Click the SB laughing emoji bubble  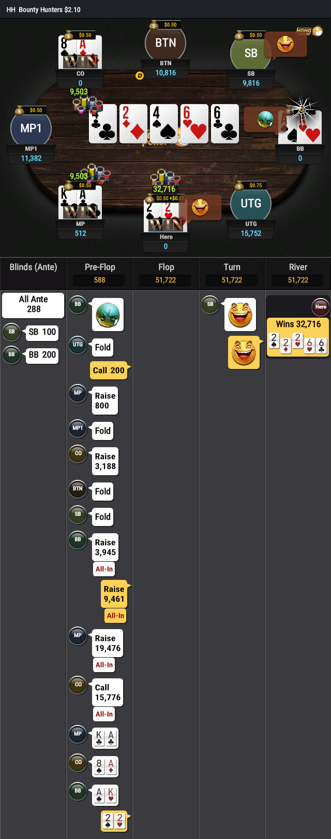pyautogui.click(x=285, y=45)
